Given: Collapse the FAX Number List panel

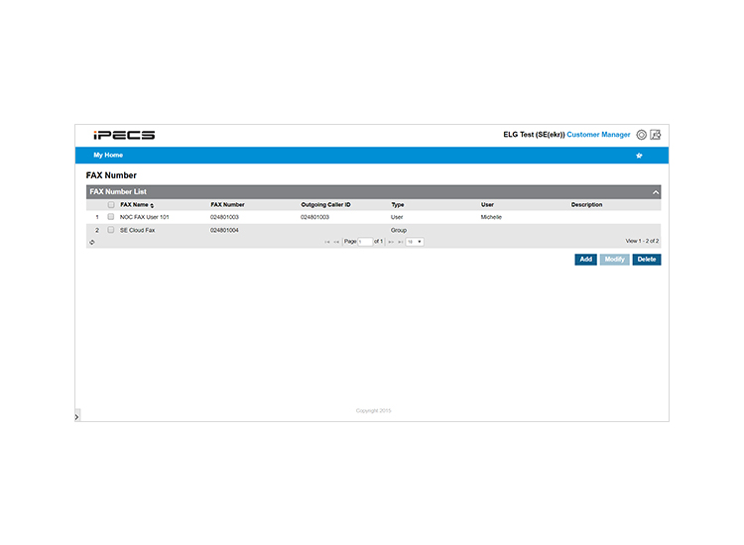Looking at the screenshot, I should (x=656, y=192).
